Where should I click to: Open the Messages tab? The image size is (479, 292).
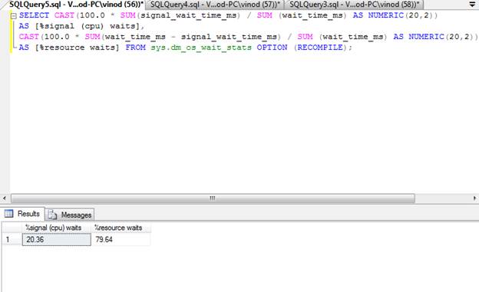(70, 215)
